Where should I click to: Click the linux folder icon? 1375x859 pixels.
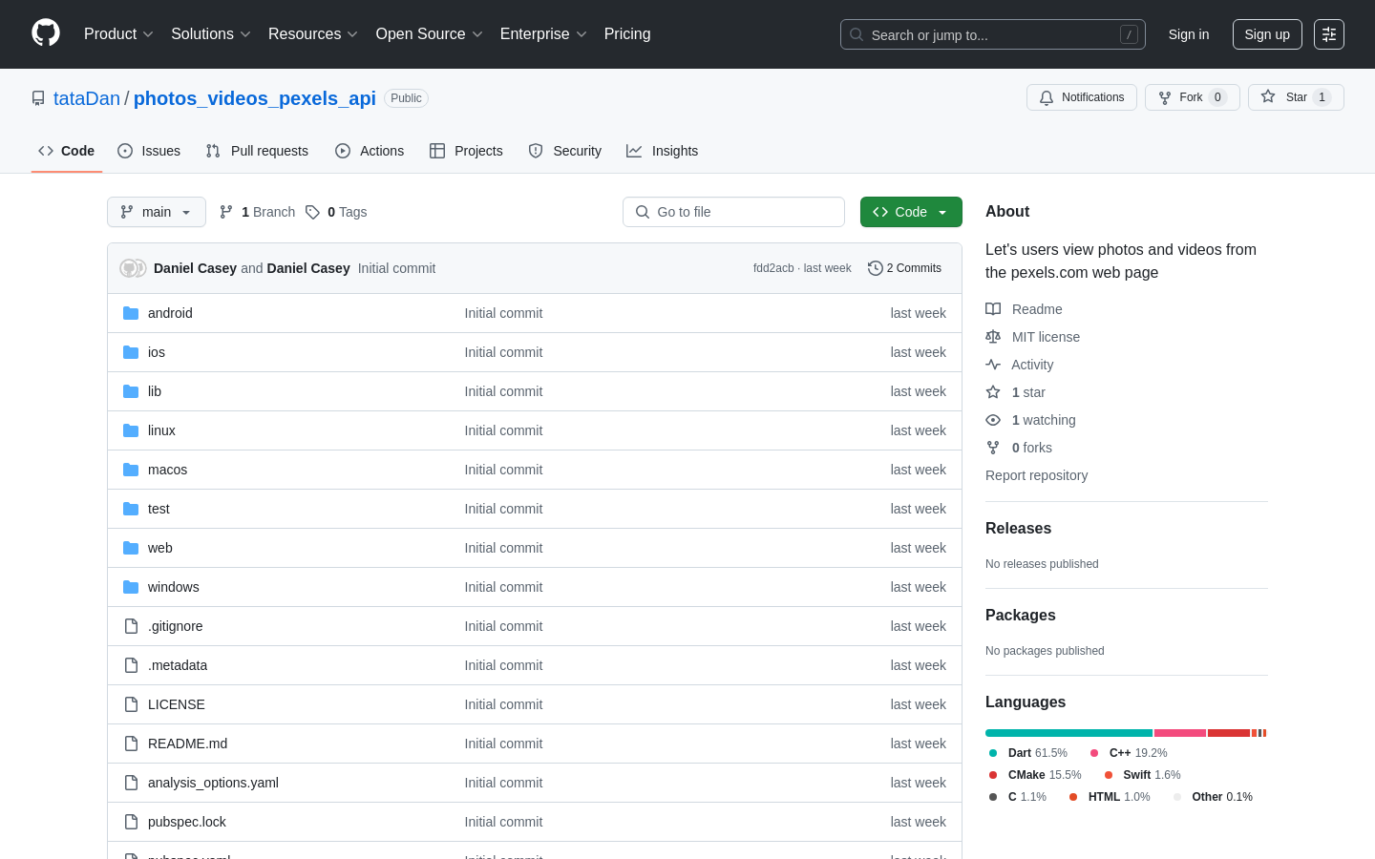[131, 430]
